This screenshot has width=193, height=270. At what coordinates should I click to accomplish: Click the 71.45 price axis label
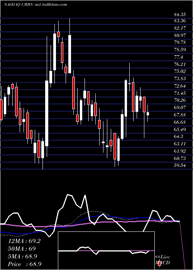click(x=180, y=93)
